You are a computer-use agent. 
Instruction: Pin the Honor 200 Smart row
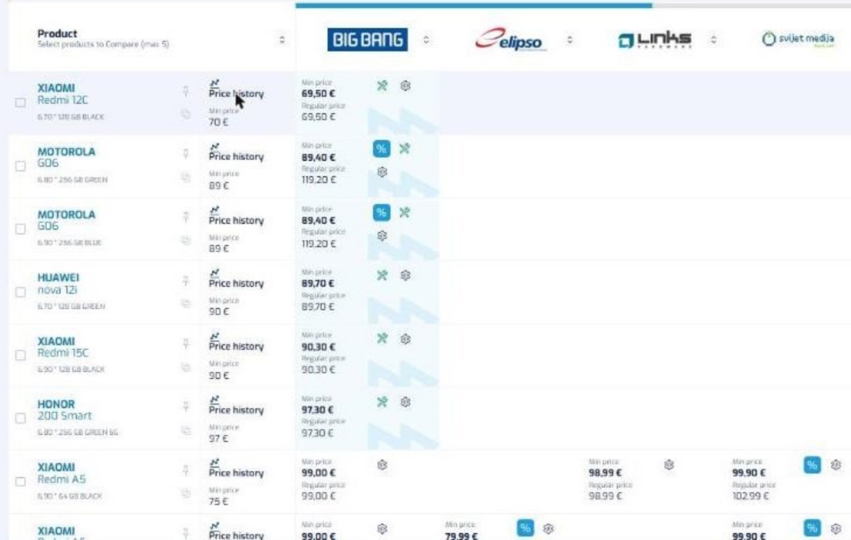(185, 406)
